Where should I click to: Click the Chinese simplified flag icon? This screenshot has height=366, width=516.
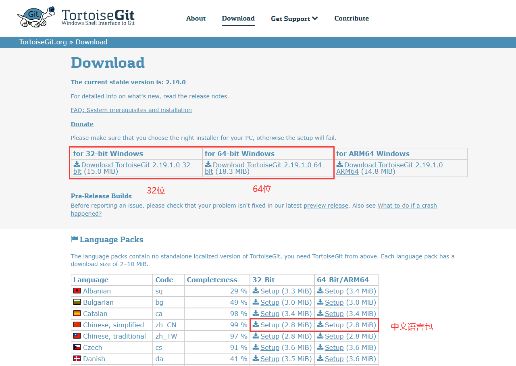click(x=77, y=325)
